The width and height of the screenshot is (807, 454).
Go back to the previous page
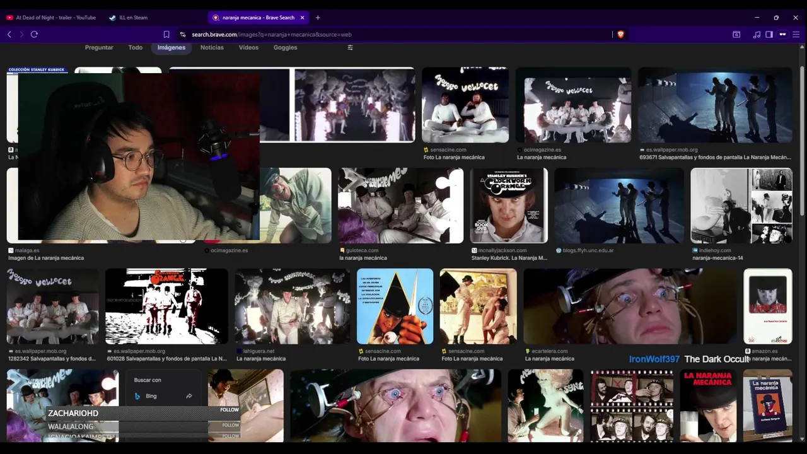[9, 34]
